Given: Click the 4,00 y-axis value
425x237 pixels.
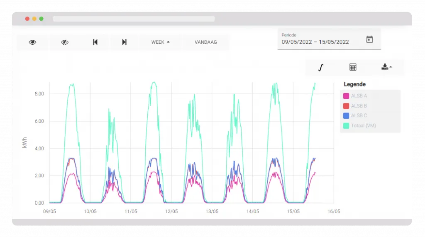Looking at the screenshot, I should coord(39,148).
